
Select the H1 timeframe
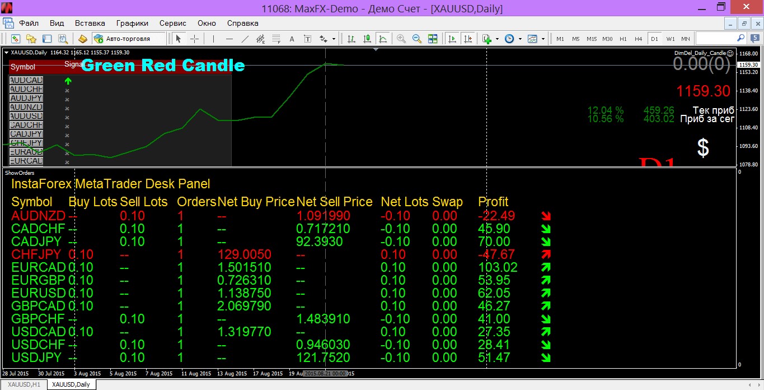623,39
